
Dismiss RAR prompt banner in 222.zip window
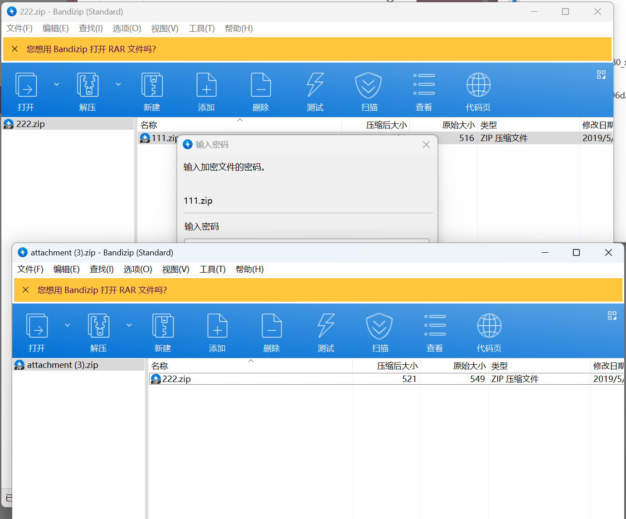click(15, 49)
